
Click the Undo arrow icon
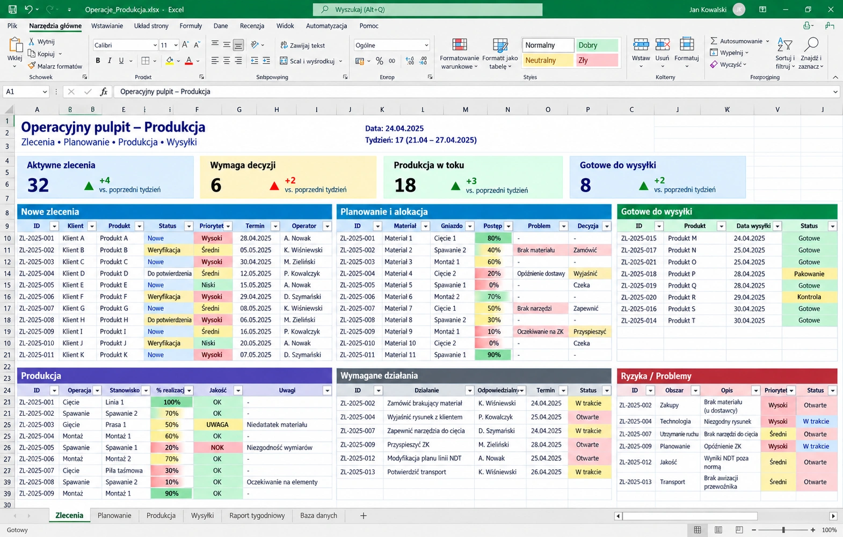28,9
